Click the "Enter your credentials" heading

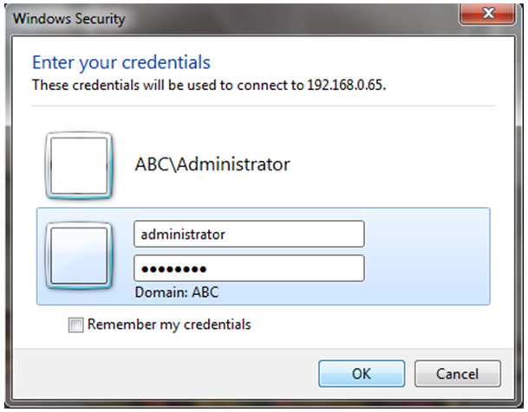click(121, 62)
